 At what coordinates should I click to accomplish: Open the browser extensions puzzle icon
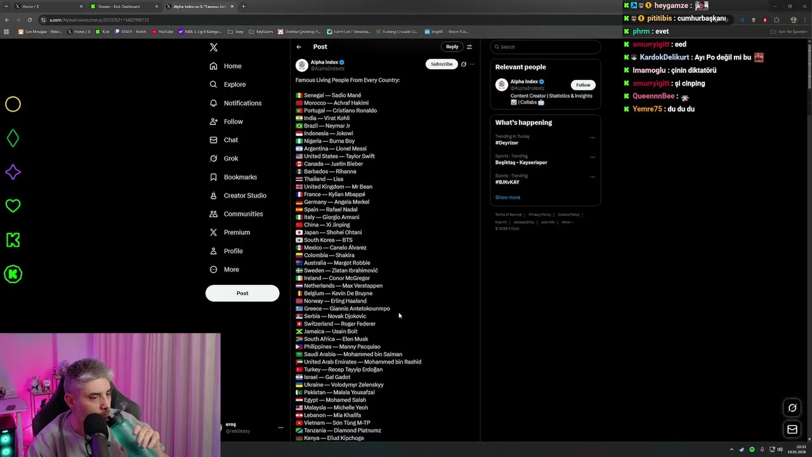click(776, 20)
